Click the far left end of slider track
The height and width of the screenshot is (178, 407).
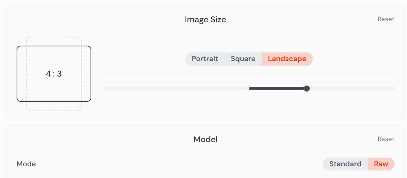point(106,89)
